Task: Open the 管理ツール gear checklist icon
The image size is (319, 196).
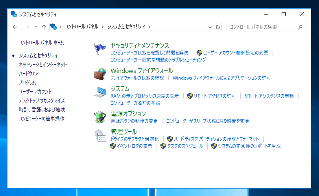Action: [100, 135]
